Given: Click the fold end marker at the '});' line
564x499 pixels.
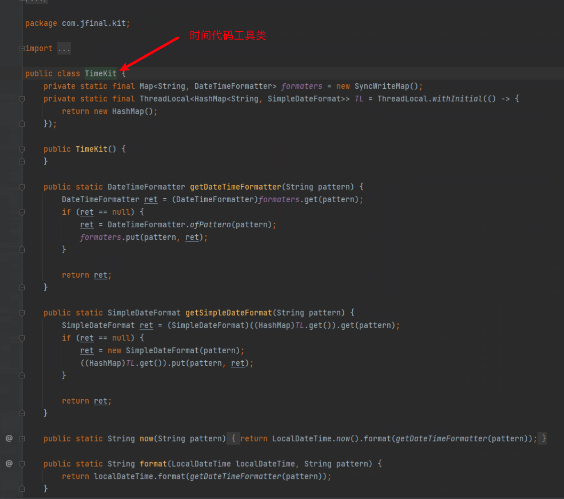Looking at the screenshot, I should tap(22, 124).
